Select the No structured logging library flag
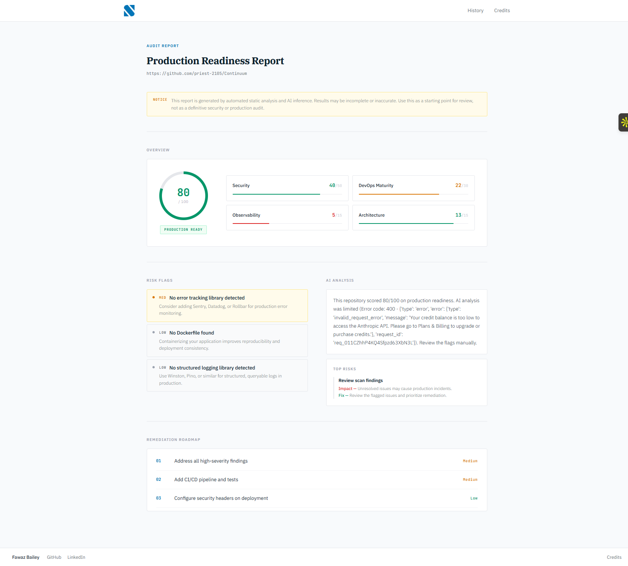Viewport: 628px width, 566px height. [x=227, y=375]
